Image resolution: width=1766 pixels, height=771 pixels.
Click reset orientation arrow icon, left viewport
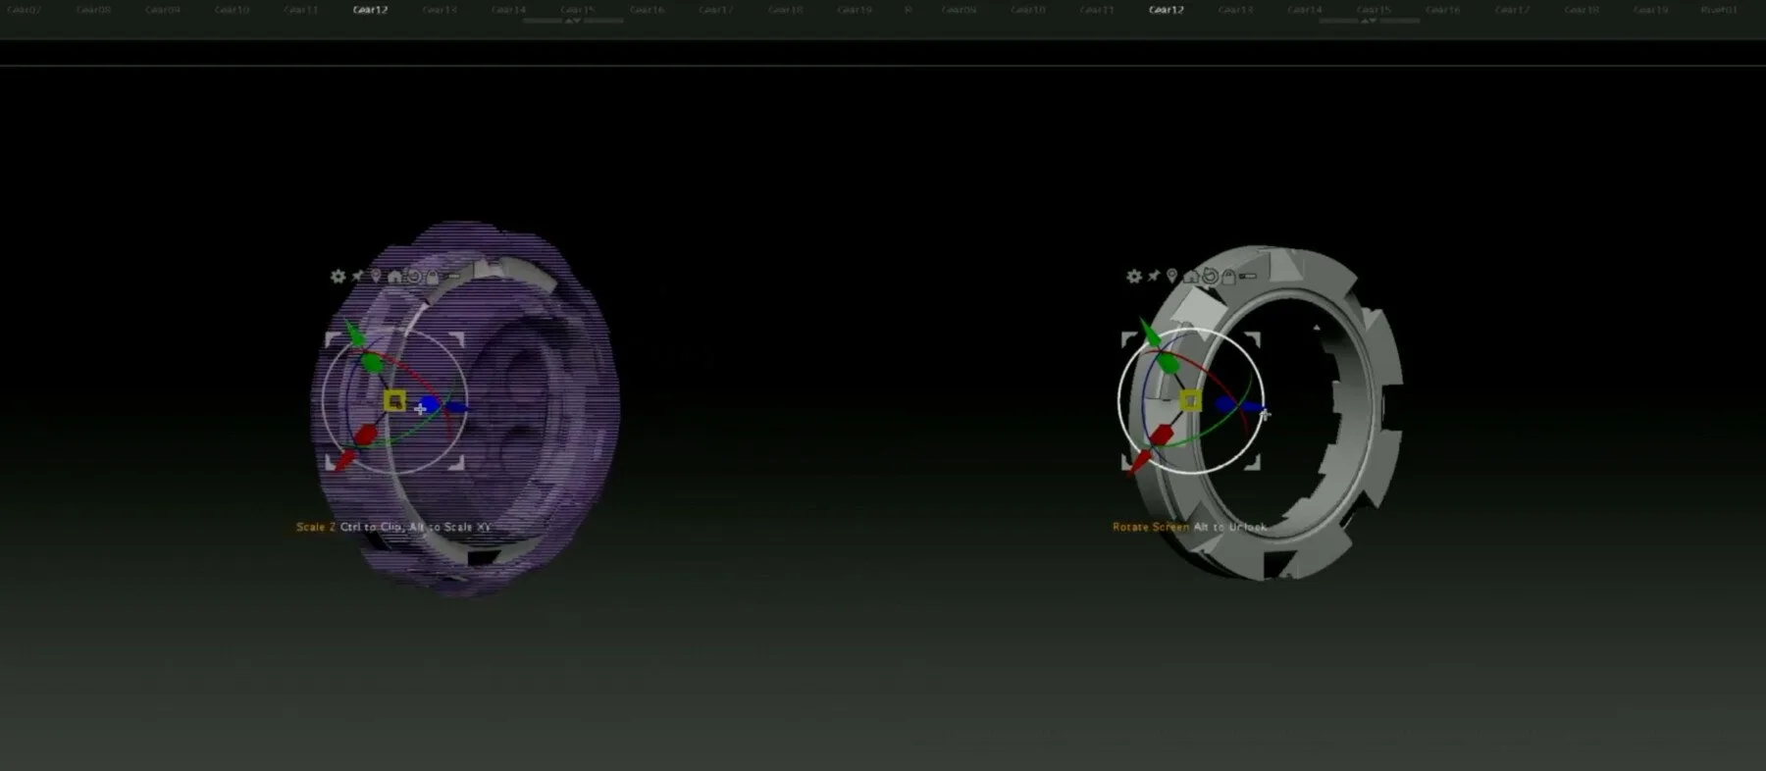(414, 277)
